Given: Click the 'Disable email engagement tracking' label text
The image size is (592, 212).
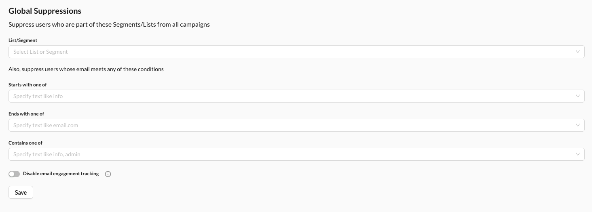Looking at the screenshot, I should coord(61,174).
